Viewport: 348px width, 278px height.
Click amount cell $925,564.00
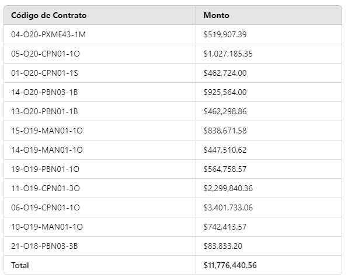(x=225, y=92)
